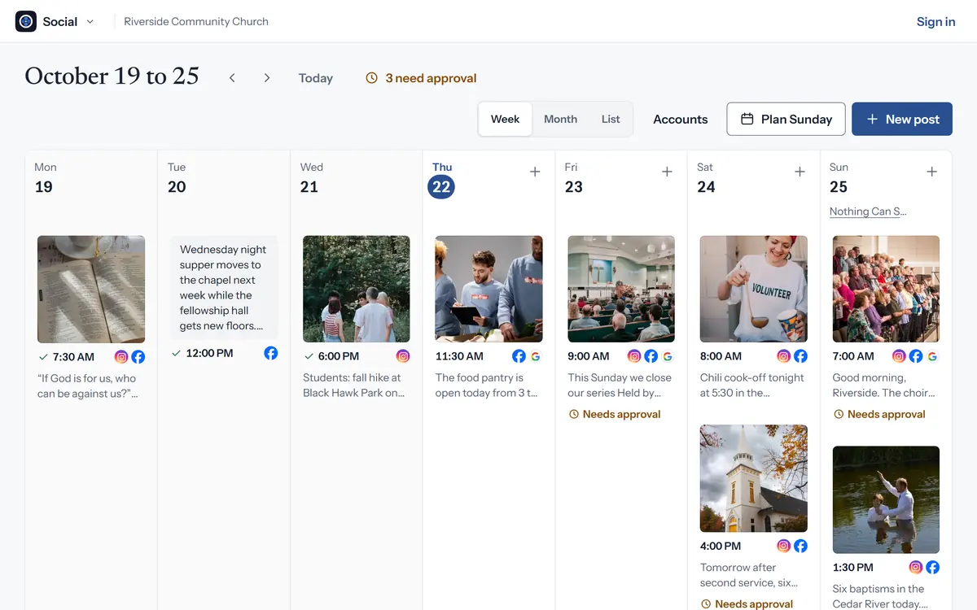Open the Saturday church steeple photo
This screenshot has height=610, width=977.
tap(754, 478)
